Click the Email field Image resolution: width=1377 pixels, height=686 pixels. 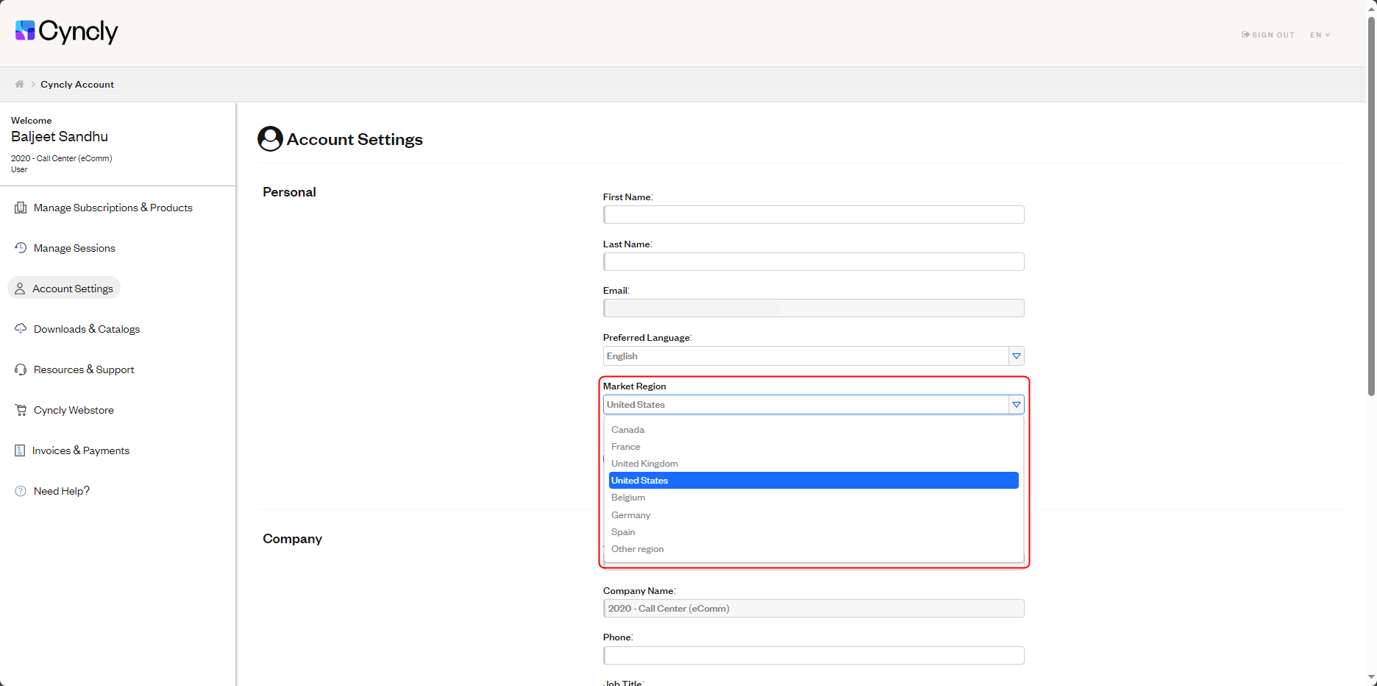814,308
